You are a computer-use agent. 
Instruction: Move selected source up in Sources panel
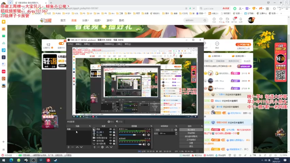pyautogui.click(x=107, y=147)
